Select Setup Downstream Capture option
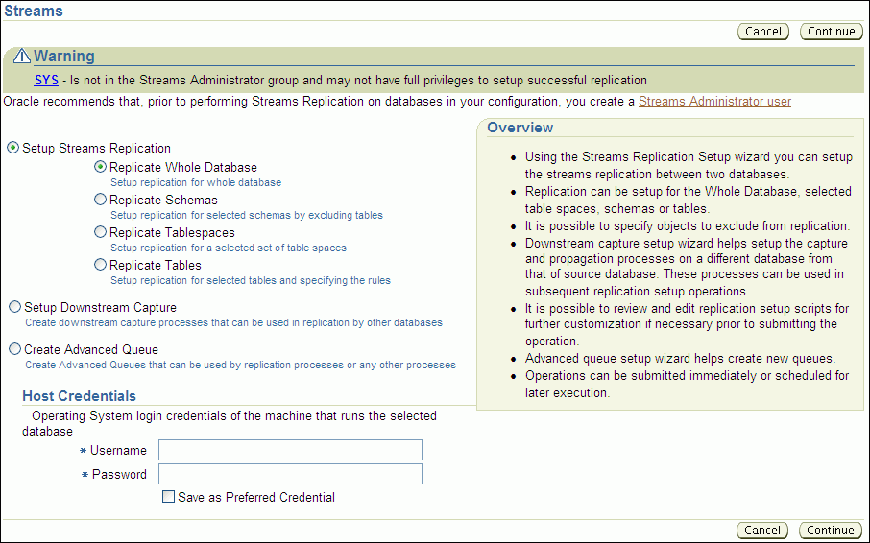The height and width of the screenshot is (543, 870). pyautogui.click(x=14, y=307)
